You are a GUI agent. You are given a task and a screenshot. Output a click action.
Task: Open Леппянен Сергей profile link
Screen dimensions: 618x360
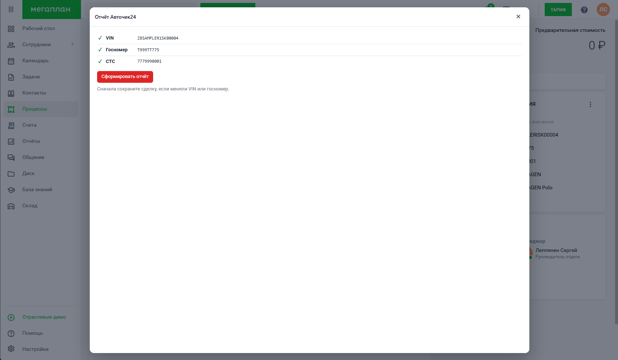click(556, 250)
